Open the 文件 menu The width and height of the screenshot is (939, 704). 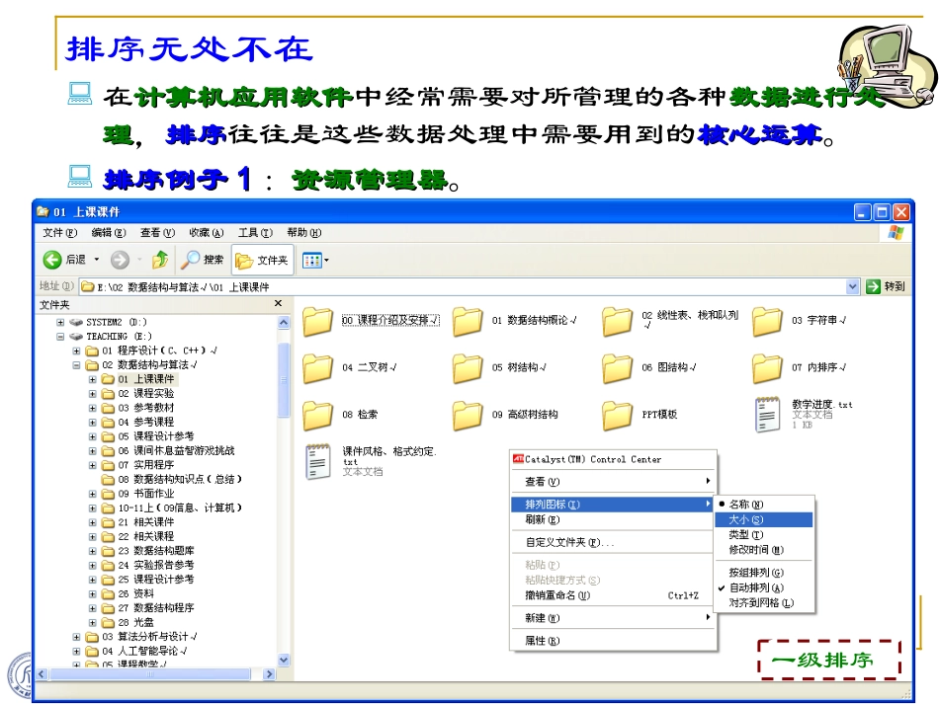tap(60, 233)
